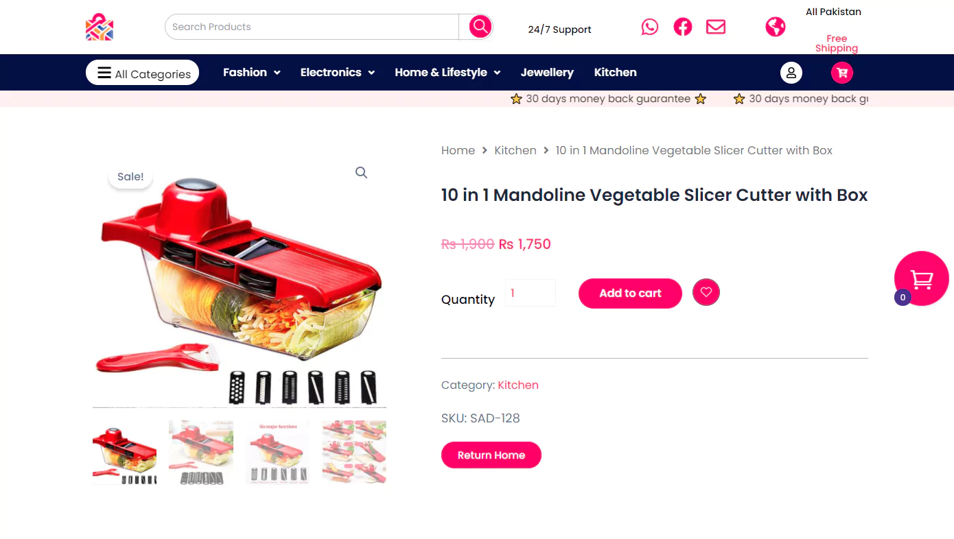Zoom the product image magnifier

coord(362,173)
